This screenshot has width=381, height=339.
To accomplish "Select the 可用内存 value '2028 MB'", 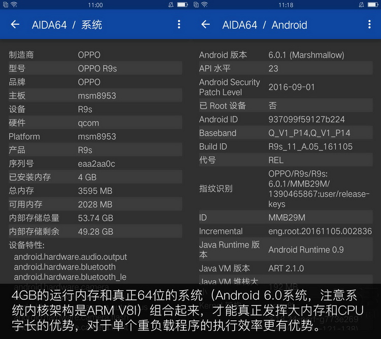I will [x=95, y=204].
